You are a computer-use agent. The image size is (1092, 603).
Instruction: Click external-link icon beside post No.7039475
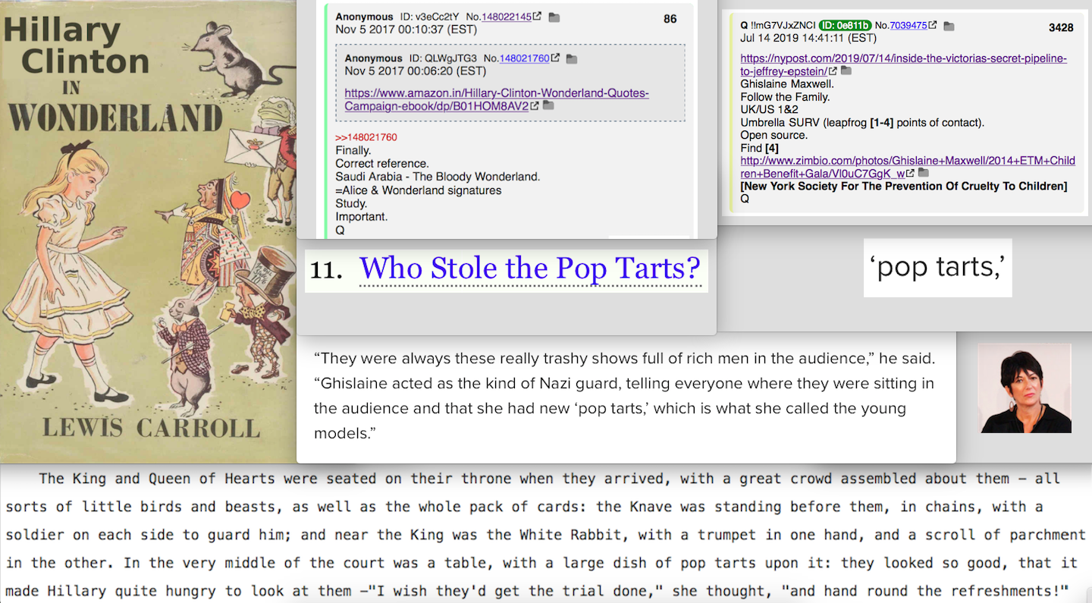(933, 26)
